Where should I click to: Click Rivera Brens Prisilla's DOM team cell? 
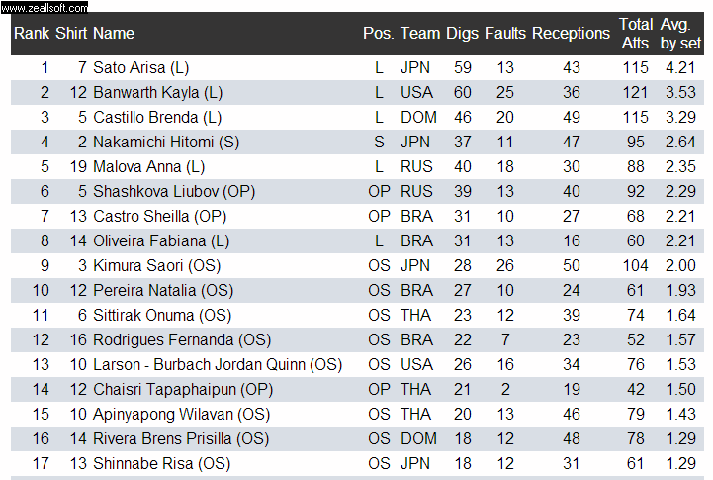[x=418, y=438]
